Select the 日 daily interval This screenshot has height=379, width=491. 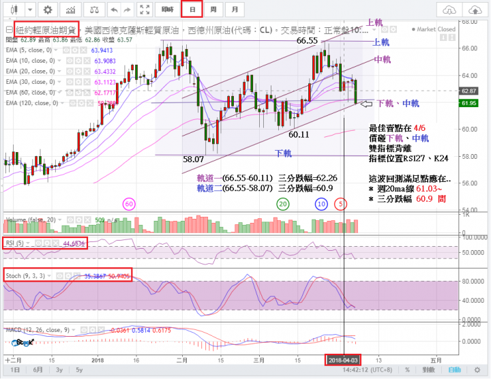click(x=192, y=10)
